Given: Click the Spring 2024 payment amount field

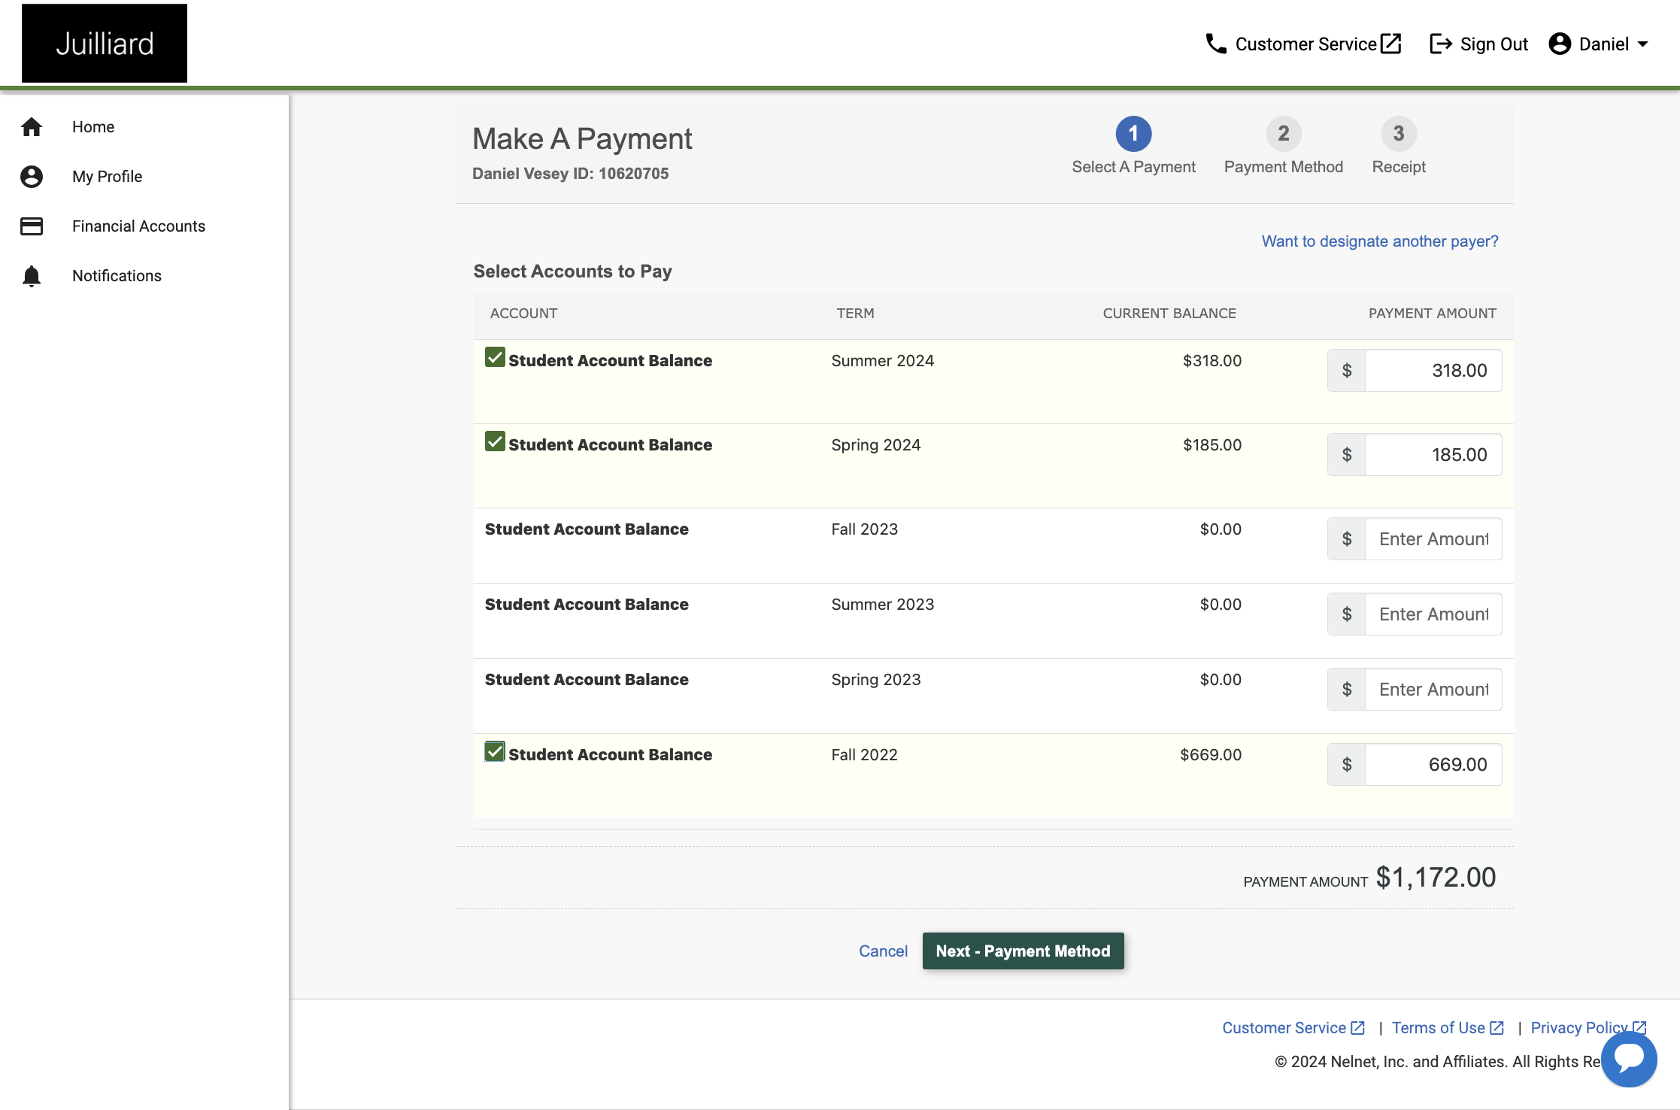Looking at the screenshot, I should pyautogui.click(x=1433, y=455).
